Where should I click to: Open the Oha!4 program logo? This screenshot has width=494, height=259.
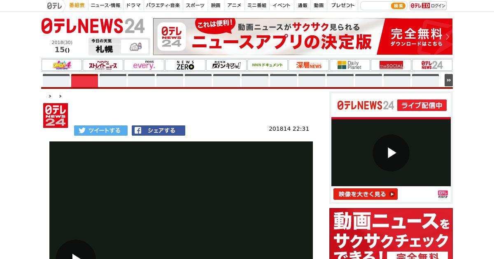click(62, 65)
